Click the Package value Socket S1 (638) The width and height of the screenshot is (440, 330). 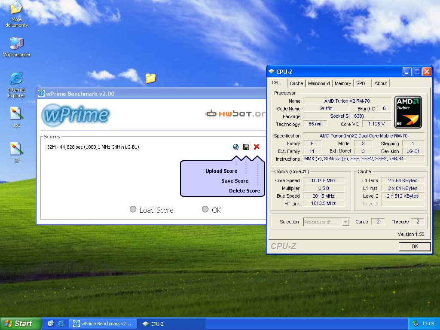(x=347, y=116)
